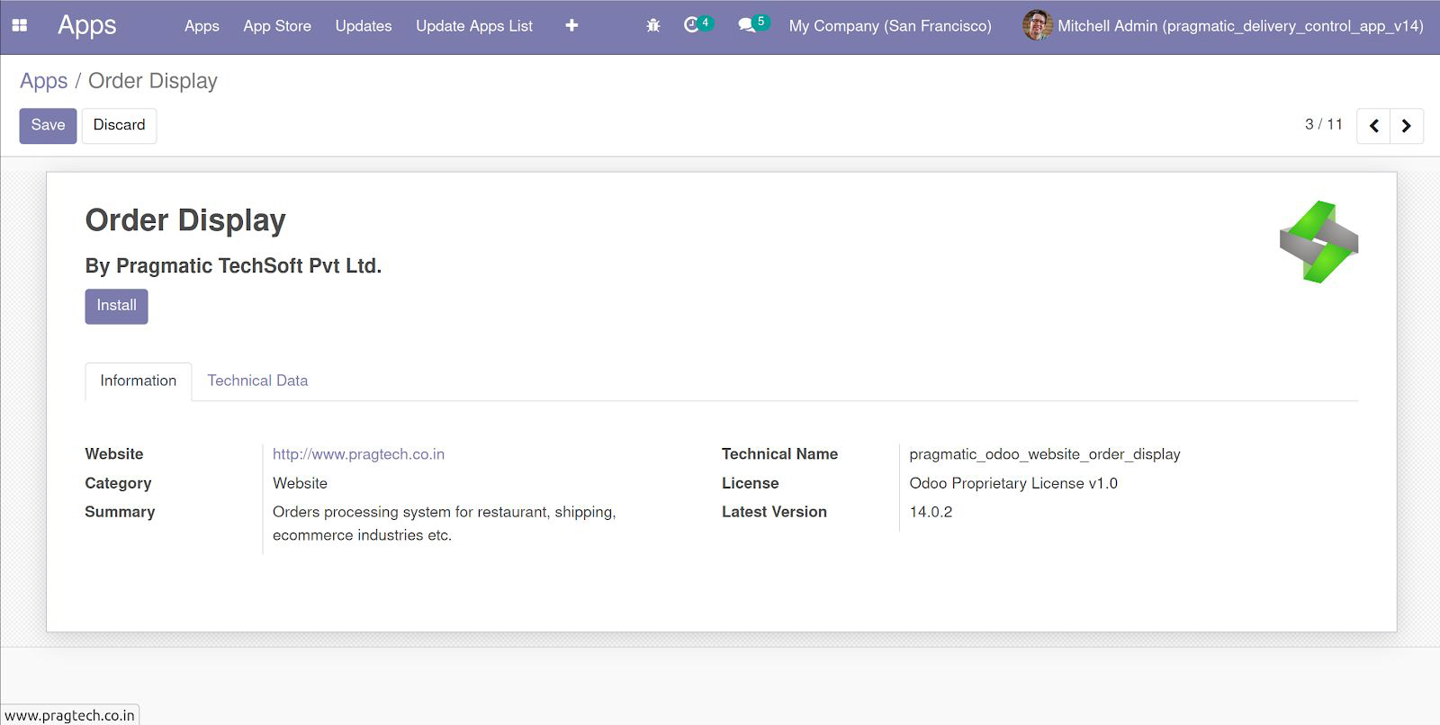The width and height of the screenshot is (1440, 725).
Task: Click the plus icon in navbar
Action: pos(571,25)
